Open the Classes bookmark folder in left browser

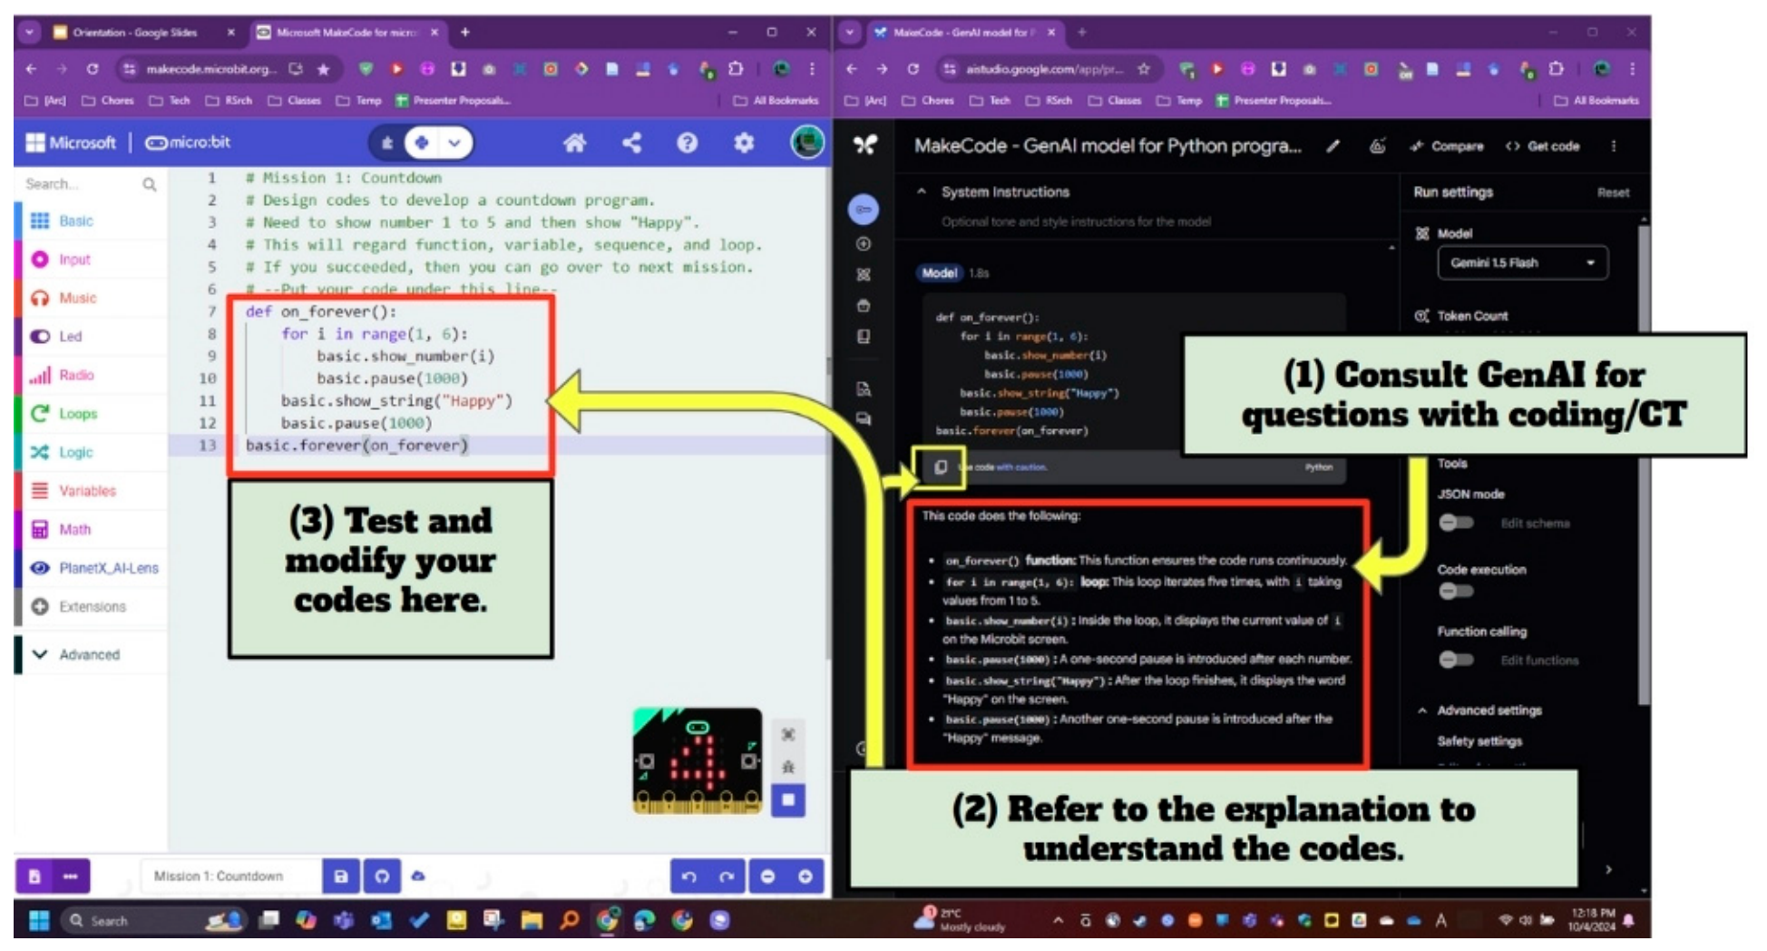296,101
